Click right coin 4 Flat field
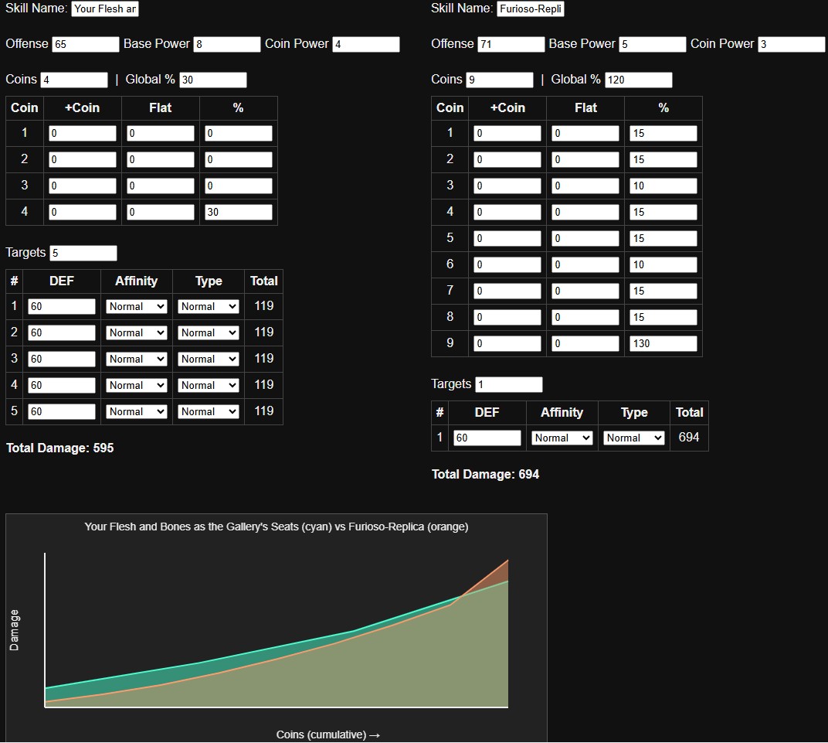This screenshot has height=743, width=828. 585,213
